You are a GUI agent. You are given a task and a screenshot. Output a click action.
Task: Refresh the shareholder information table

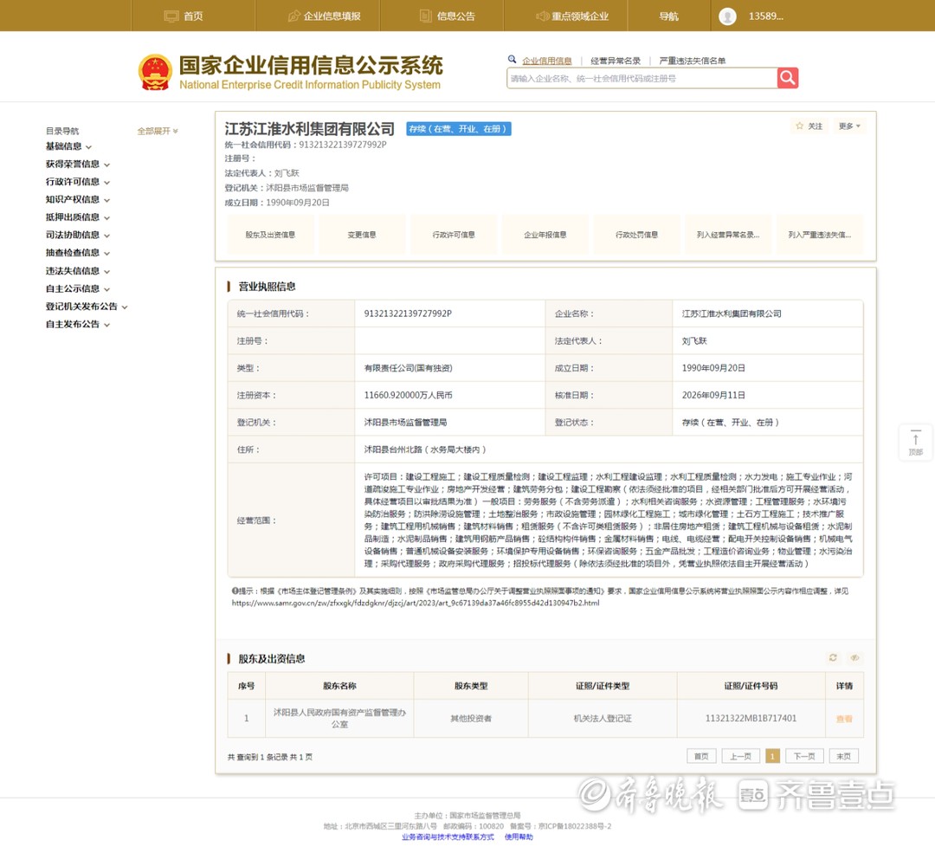pos(833,658)
